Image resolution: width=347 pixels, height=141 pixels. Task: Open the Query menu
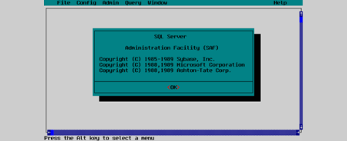[133, 3]
